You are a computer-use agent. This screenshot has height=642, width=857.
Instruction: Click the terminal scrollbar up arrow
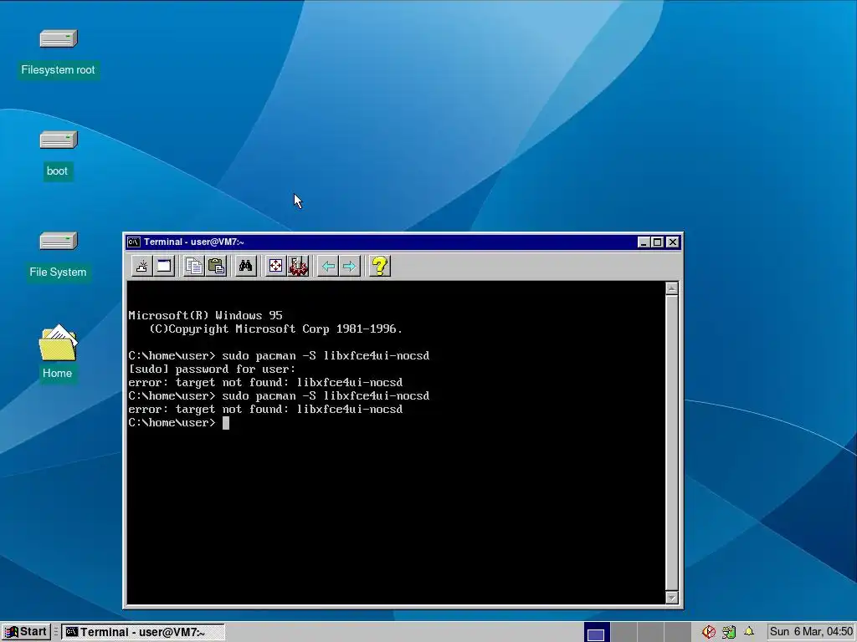[672, 288]
